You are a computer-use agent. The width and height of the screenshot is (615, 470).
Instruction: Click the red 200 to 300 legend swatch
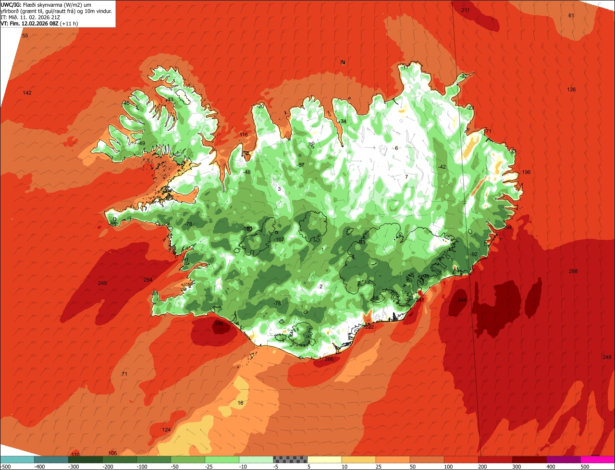pos(495,459)
